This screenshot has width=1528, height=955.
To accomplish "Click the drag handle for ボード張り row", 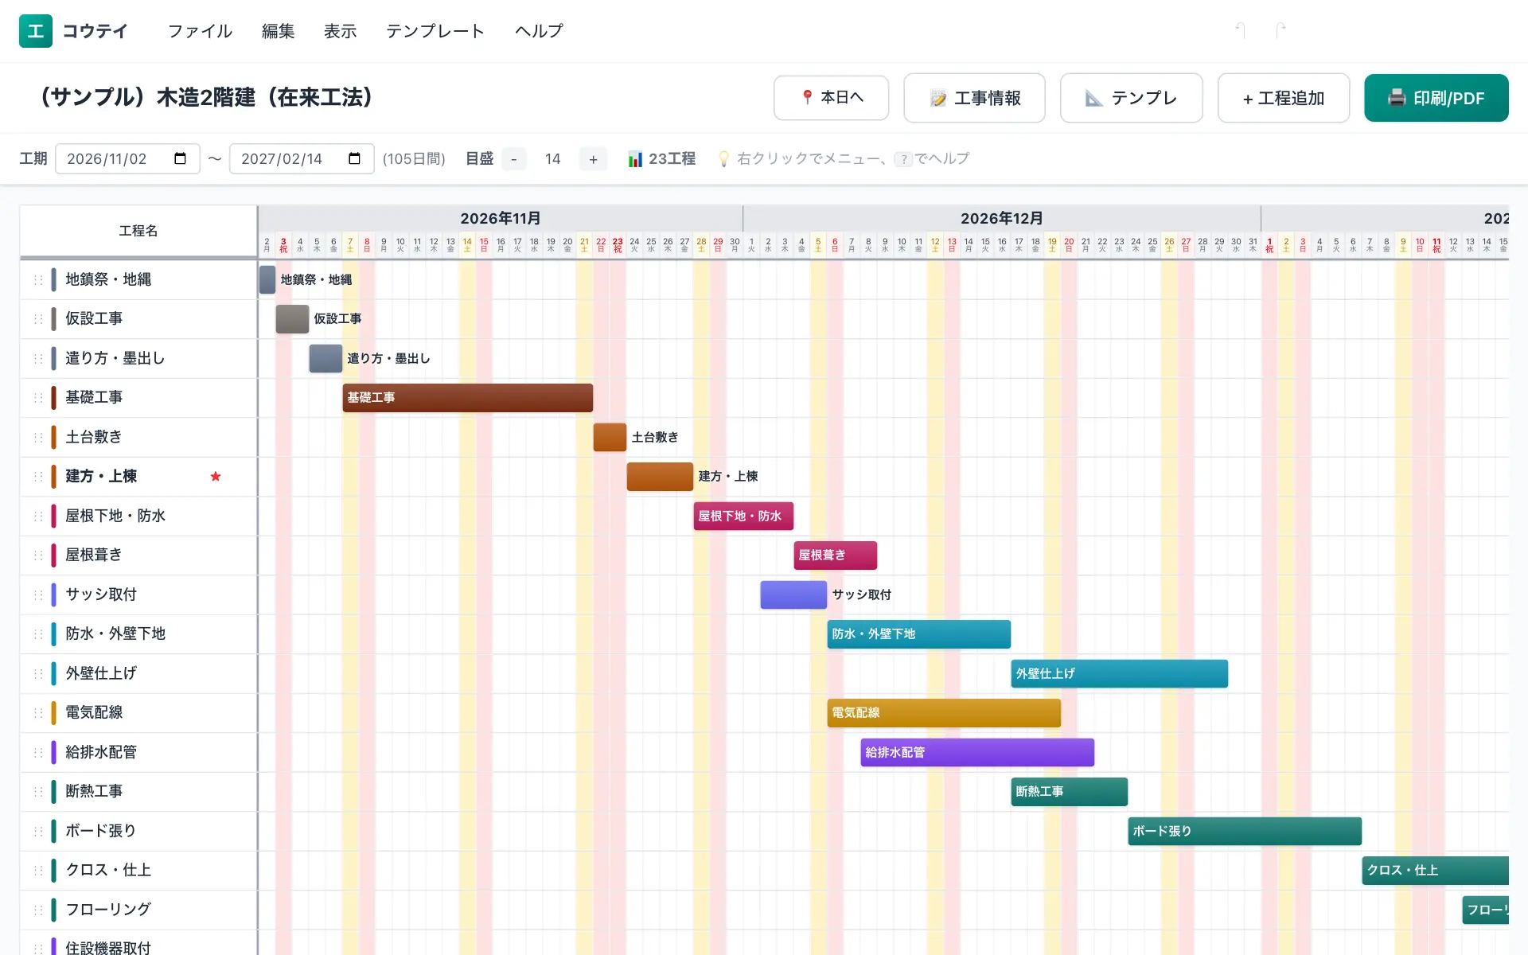I will pyautogui.click(x=37, y=831).
